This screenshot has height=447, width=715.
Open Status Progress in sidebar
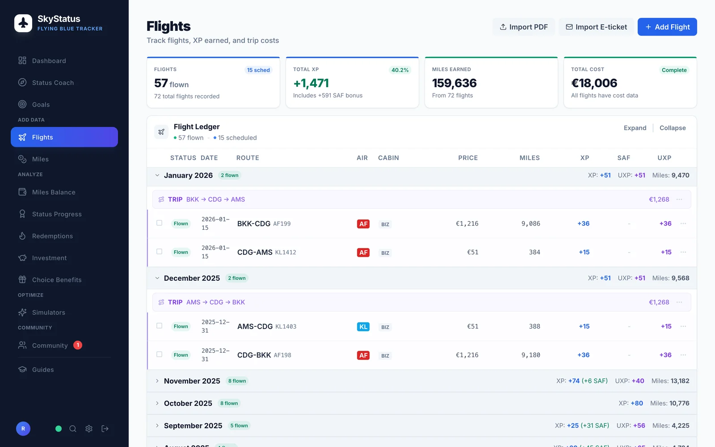point(64,214)
